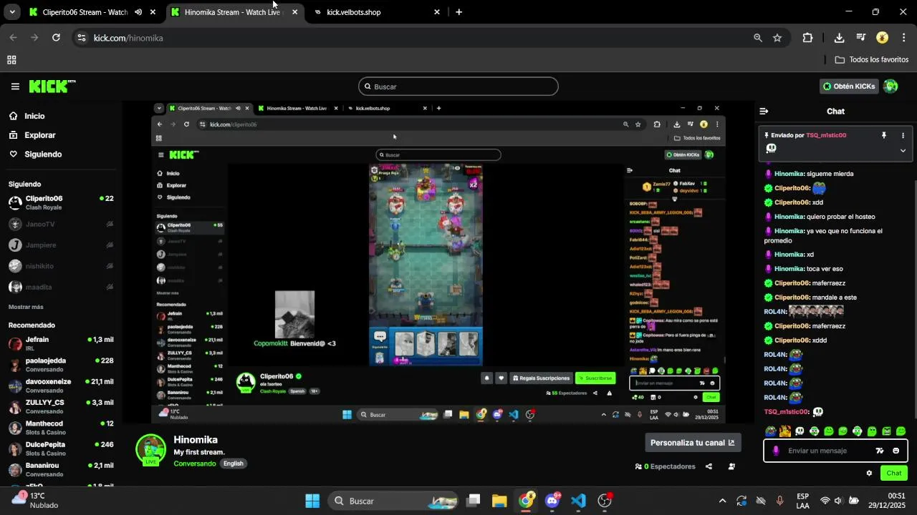Click the TSQ_m1stic00 username in the last chat message
This screenshot has height=515, width=917.
click(x=786, y=412)
